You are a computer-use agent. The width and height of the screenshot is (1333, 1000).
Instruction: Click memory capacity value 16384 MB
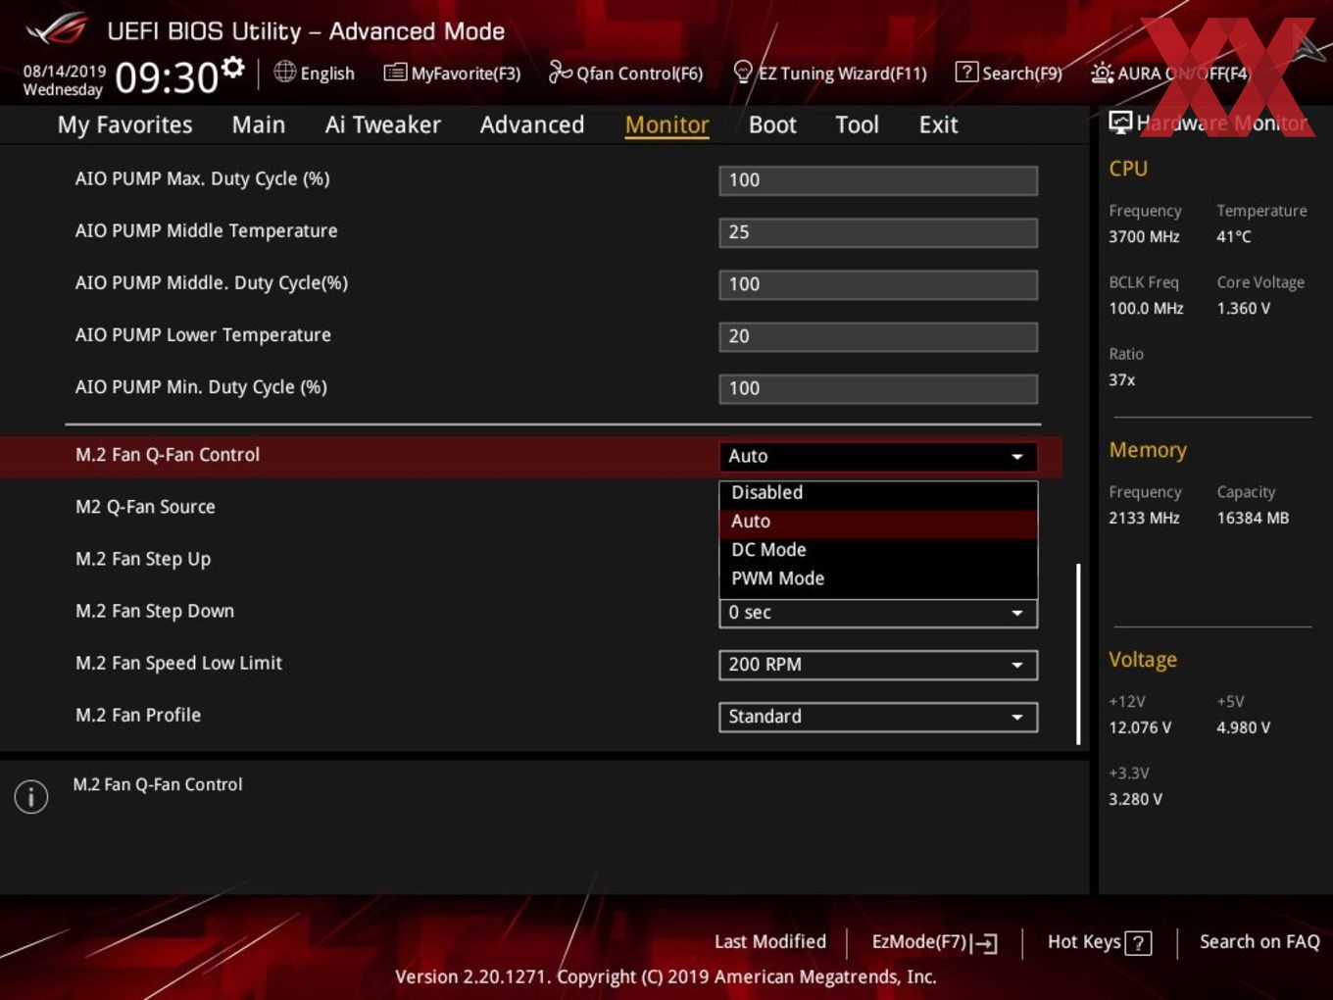[1253, 518]
